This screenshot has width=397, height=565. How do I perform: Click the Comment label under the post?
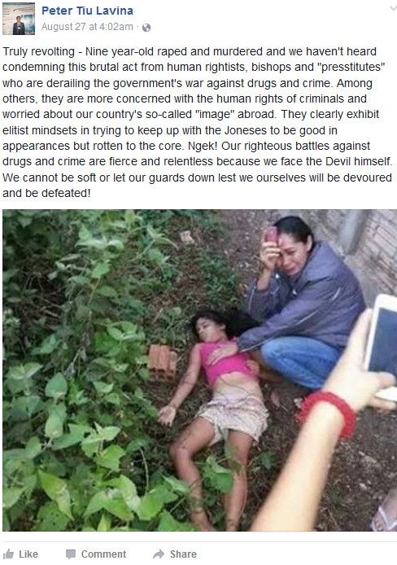pos(103,554)
